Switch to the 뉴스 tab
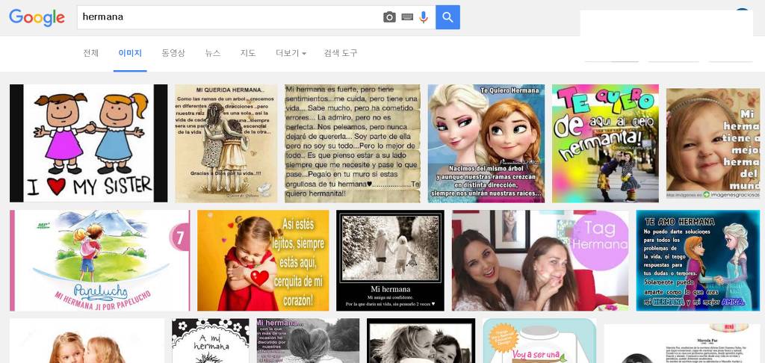765x363 pixels. click(213, 53)
